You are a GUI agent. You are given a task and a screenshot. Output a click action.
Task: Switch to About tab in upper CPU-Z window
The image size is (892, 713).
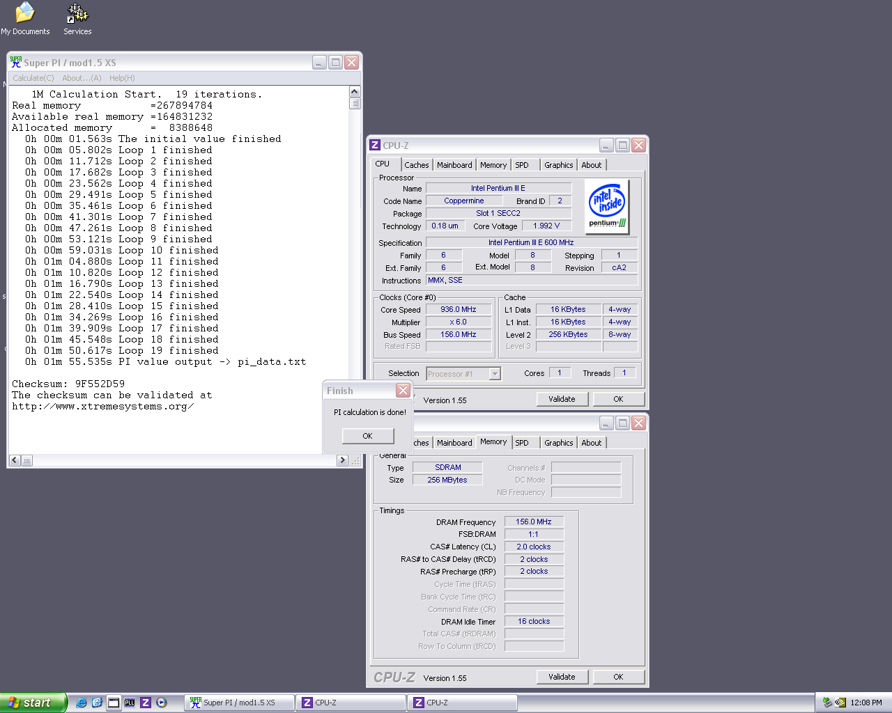click(x=592, y=165)
